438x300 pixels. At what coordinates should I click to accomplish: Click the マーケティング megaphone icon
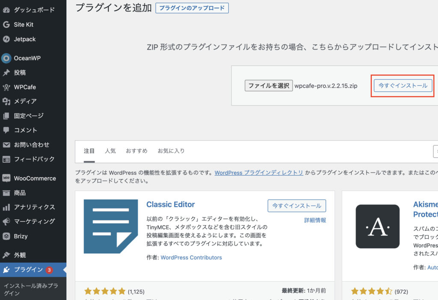(x=6, y=221)
